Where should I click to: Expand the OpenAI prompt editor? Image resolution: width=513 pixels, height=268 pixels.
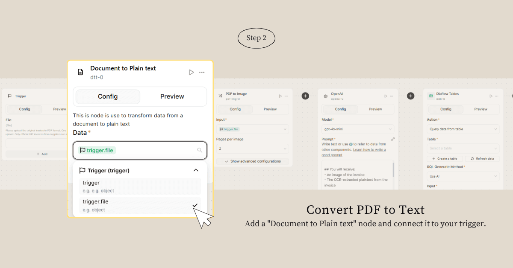click(x=392, y=139)
